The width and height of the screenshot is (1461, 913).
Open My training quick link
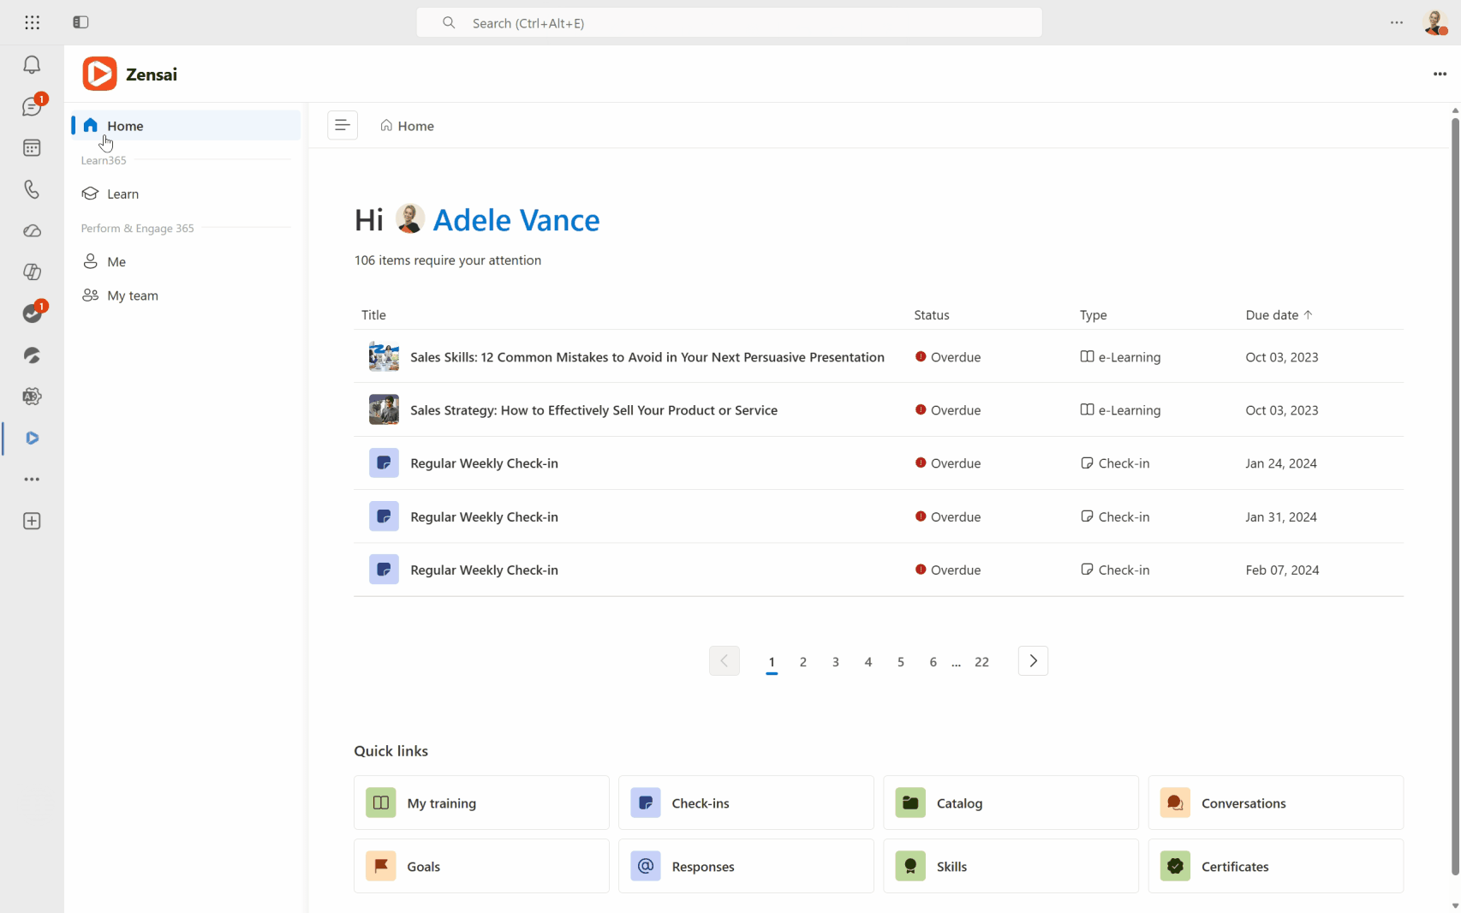coord(481,803)
